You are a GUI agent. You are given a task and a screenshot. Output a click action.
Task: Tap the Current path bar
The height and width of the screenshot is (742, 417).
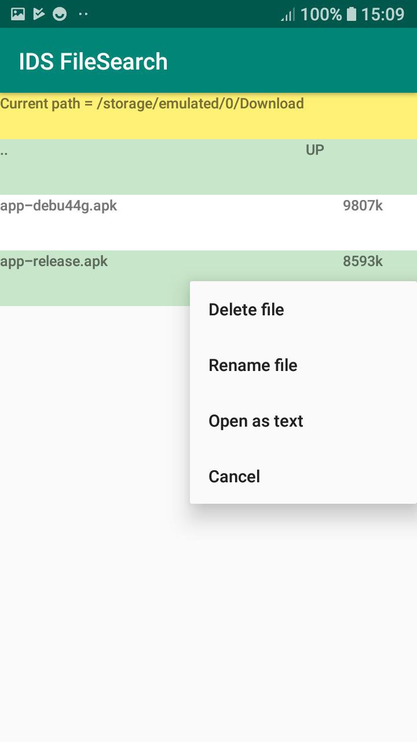(152, 104)
